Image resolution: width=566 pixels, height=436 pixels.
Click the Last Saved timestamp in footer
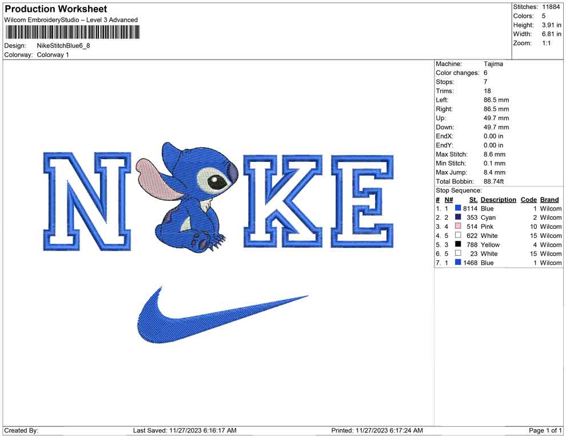pyautogui.click(x=185, y=430)
